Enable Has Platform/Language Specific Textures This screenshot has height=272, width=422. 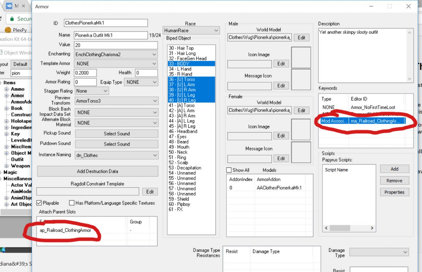tap(72, 203)
